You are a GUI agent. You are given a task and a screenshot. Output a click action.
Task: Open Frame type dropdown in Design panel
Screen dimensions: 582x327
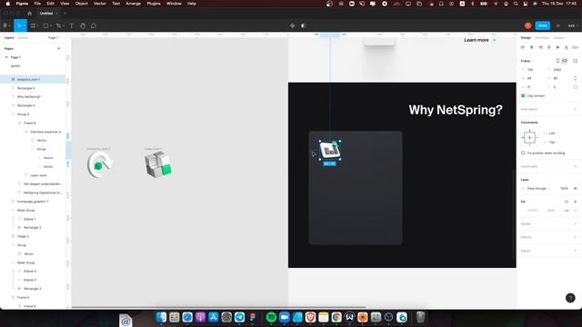527,61
